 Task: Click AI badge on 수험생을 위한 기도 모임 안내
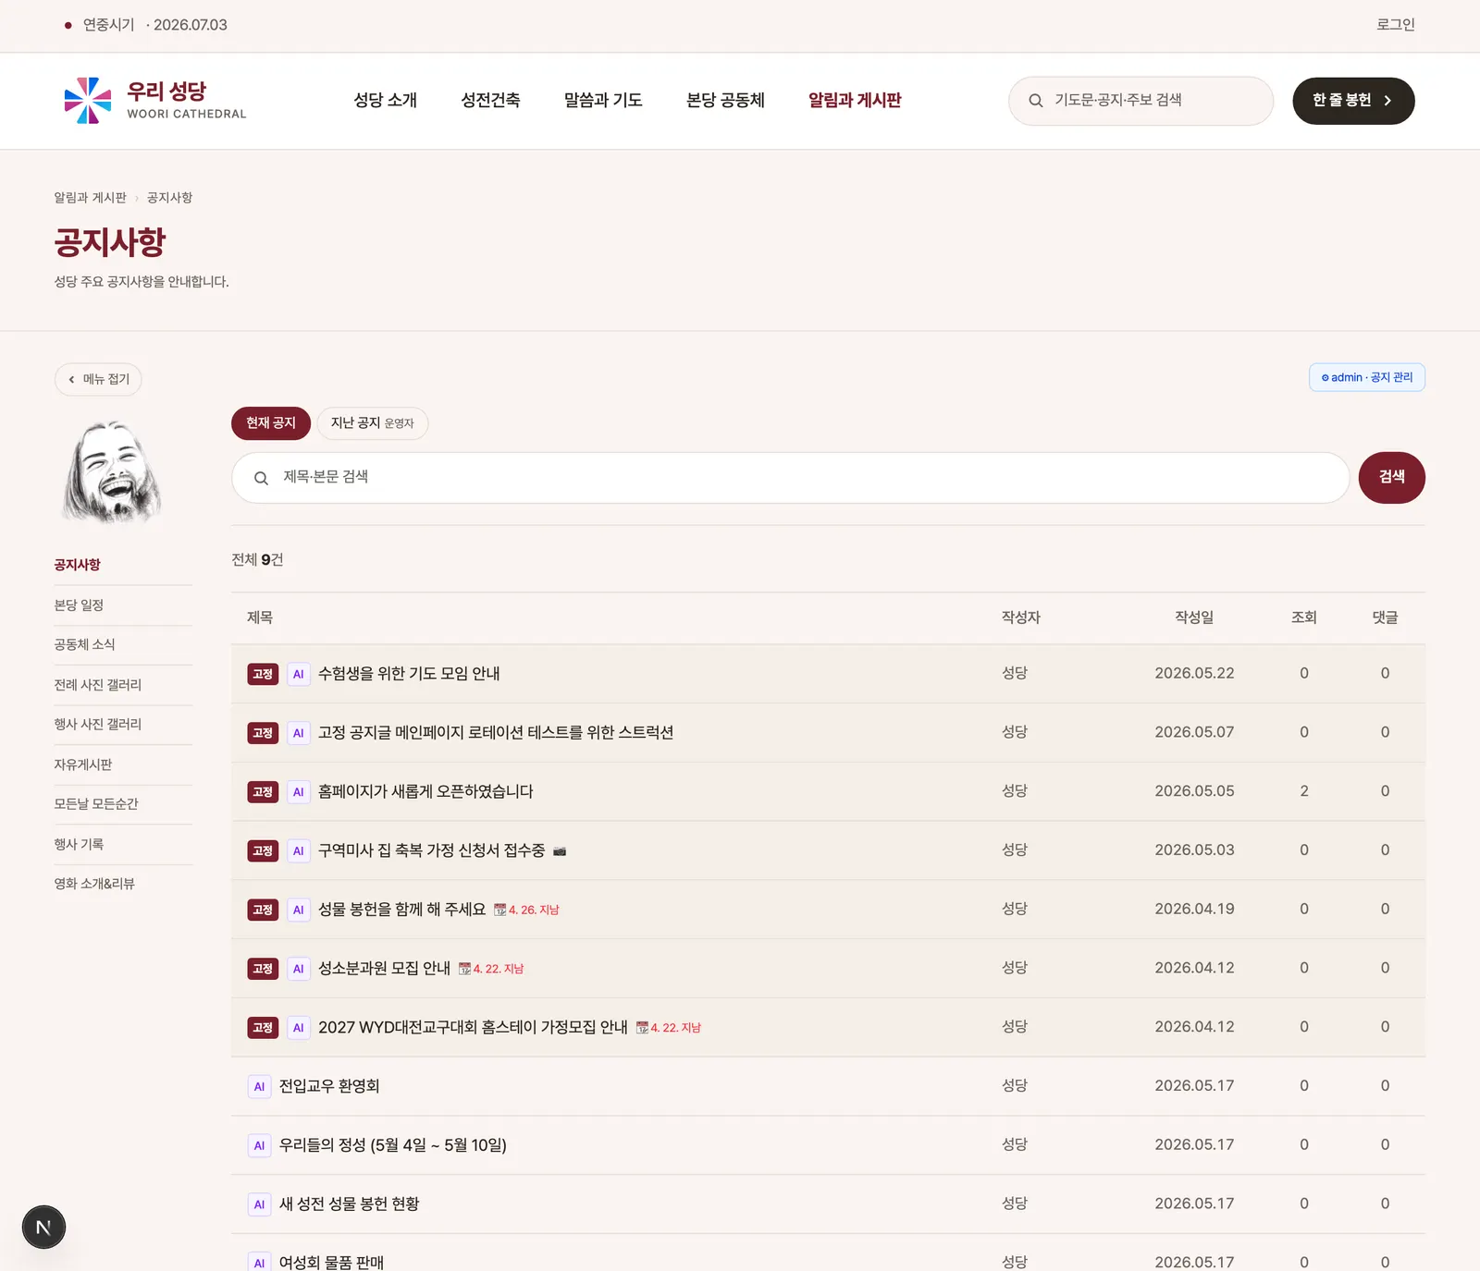[x=298, y=674]
